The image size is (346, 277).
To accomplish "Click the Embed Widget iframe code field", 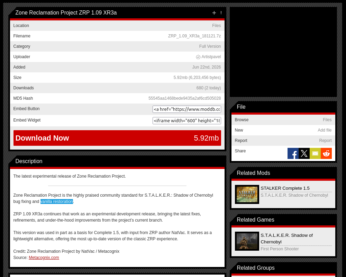I will coord(187,120).
